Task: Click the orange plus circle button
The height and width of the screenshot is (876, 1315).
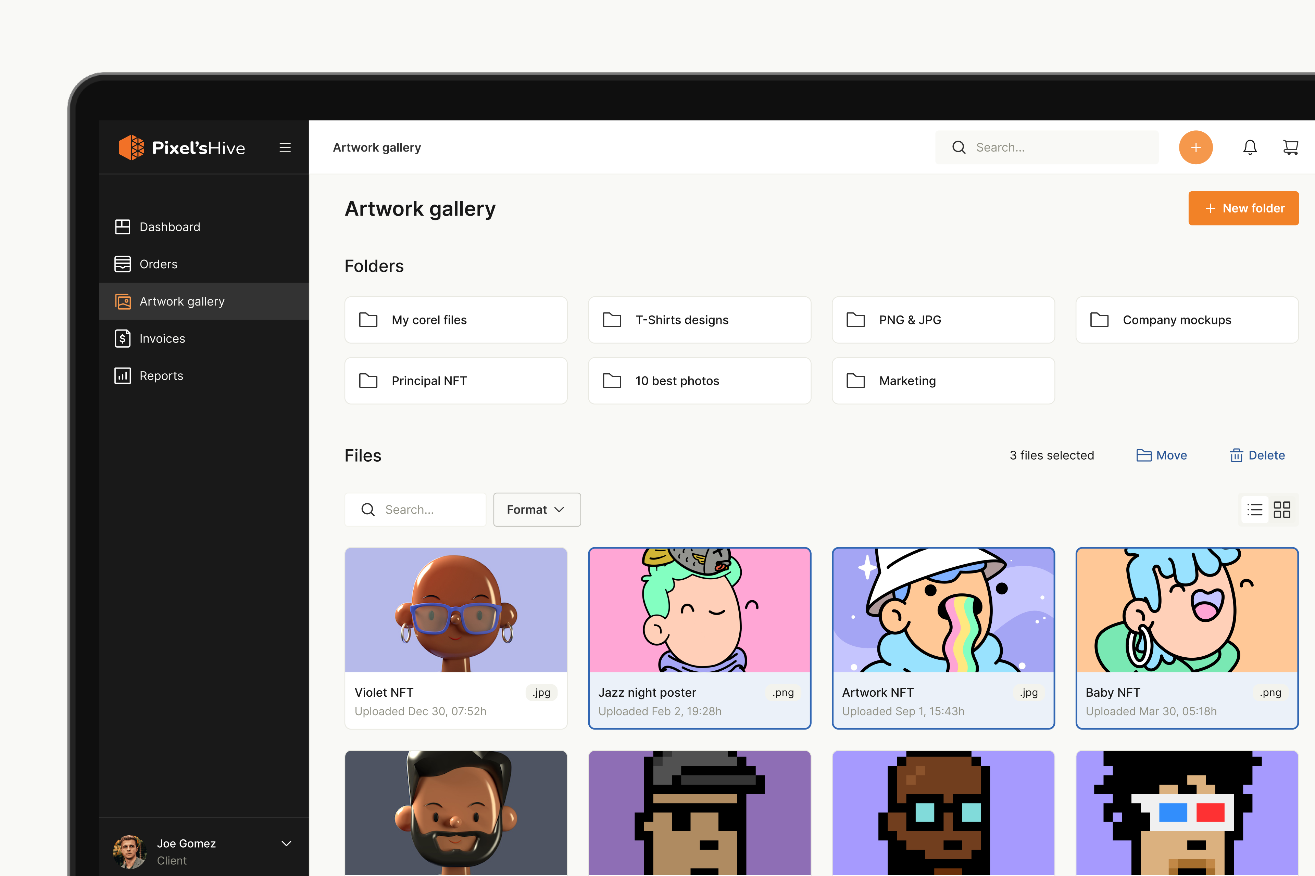Action: point(1196,147)
